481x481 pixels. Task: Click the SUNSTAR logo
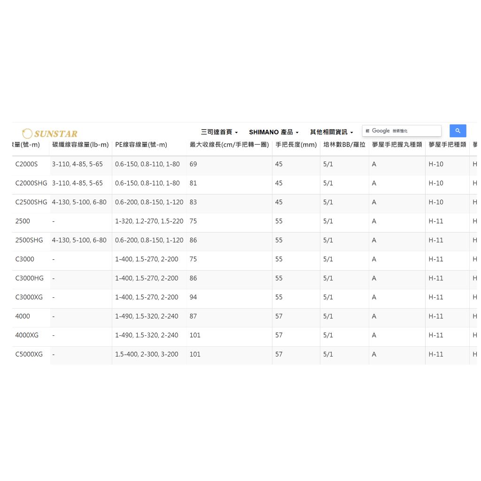pyautogui.click(x=49, y=133)
